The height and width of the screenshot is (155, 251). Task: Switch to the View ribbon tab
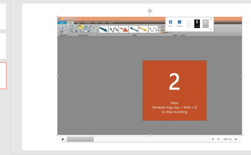[x=104, y=23]
